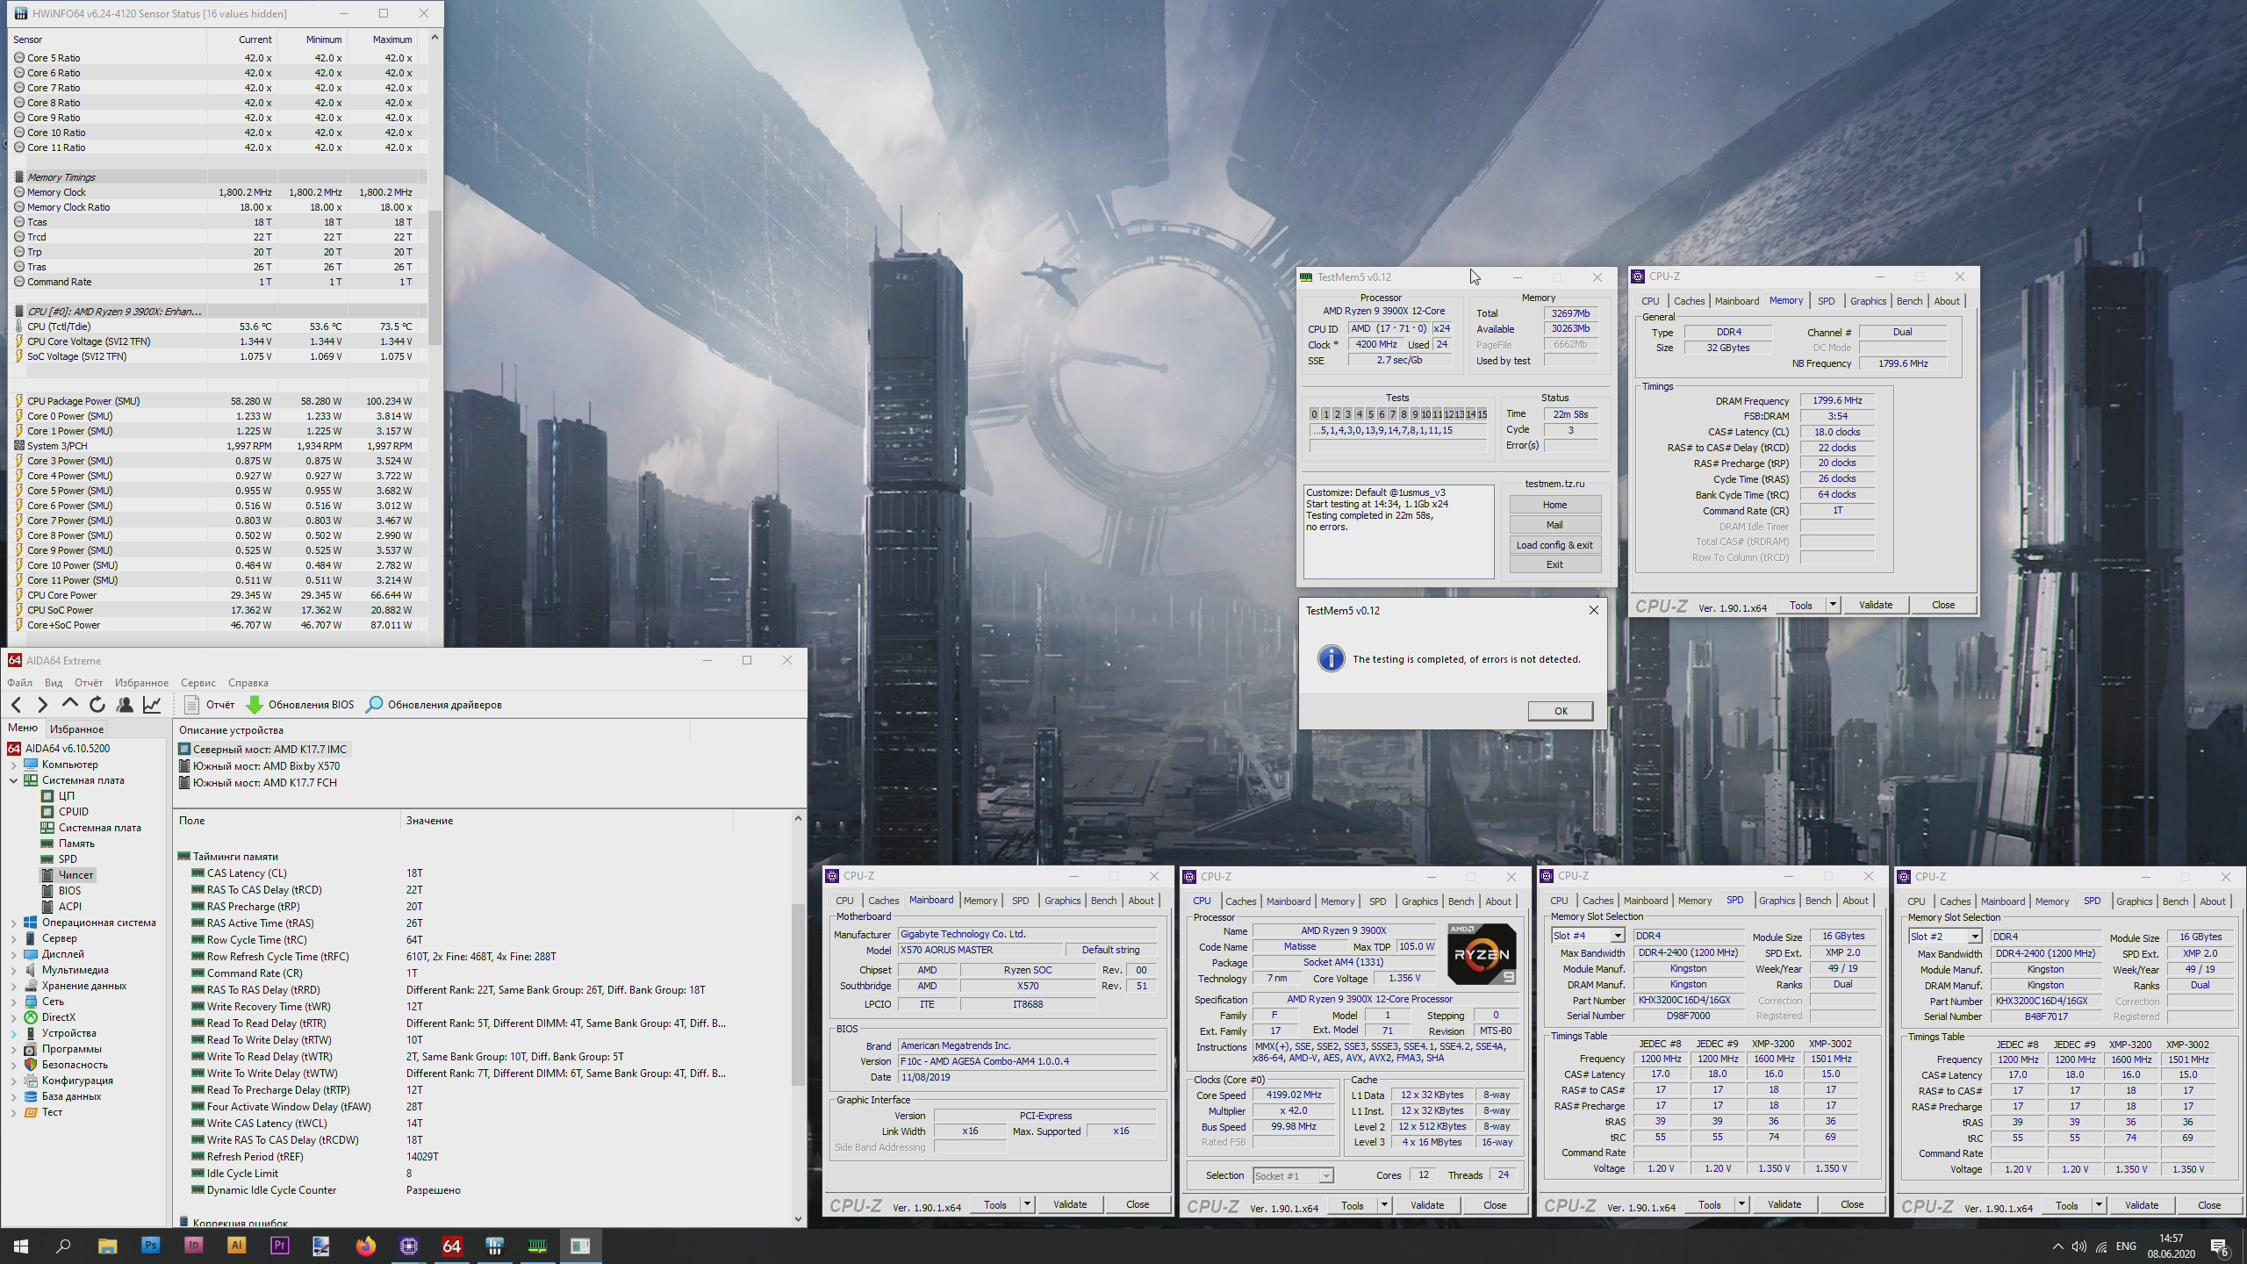Open ACPI node in AIDA64 tree
This screenshot has height=1264, width=2247.
coord(61,906)
